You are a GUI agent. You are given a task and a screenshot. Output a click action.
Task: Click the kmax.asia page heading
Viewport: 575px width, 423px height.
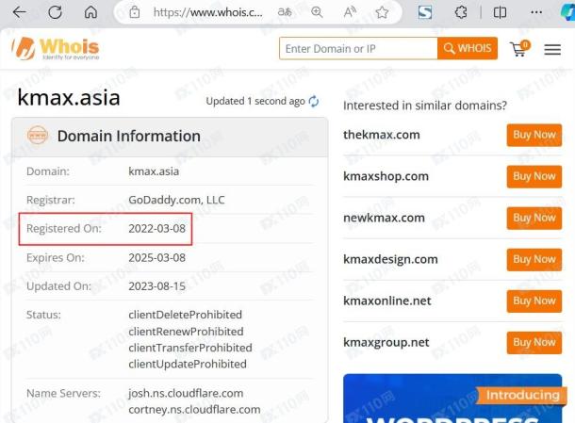click(69, 97)
